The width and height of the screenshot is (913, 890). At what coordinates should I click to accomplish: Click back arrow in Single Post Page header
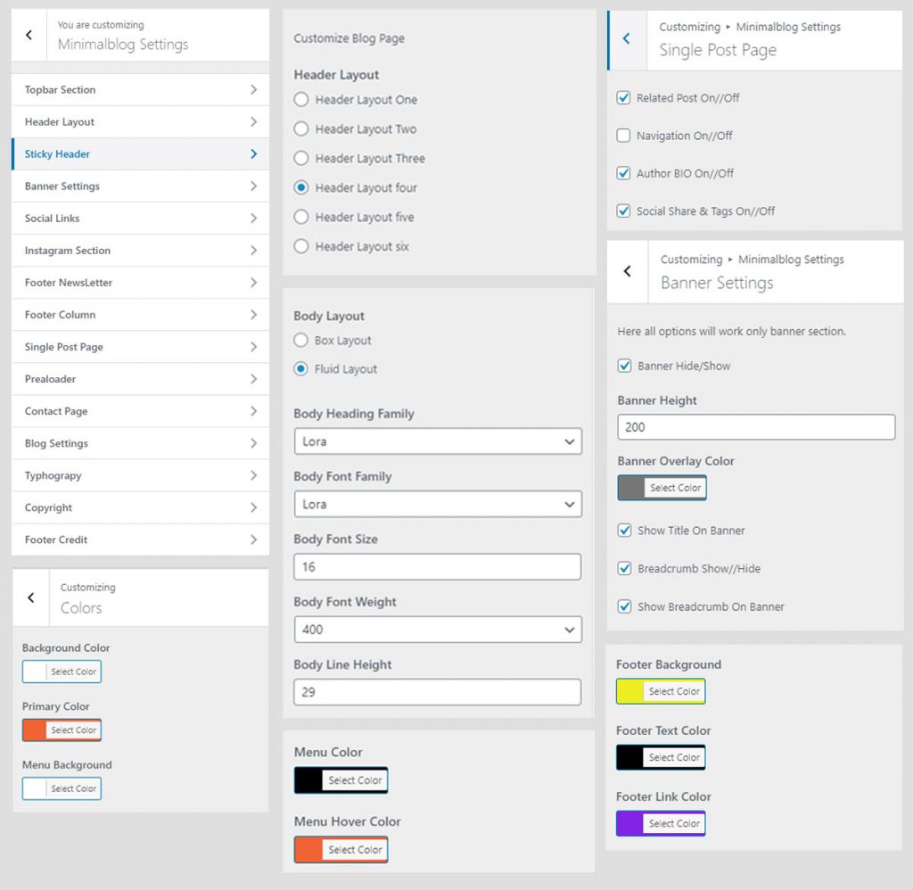tap(627, 38)
